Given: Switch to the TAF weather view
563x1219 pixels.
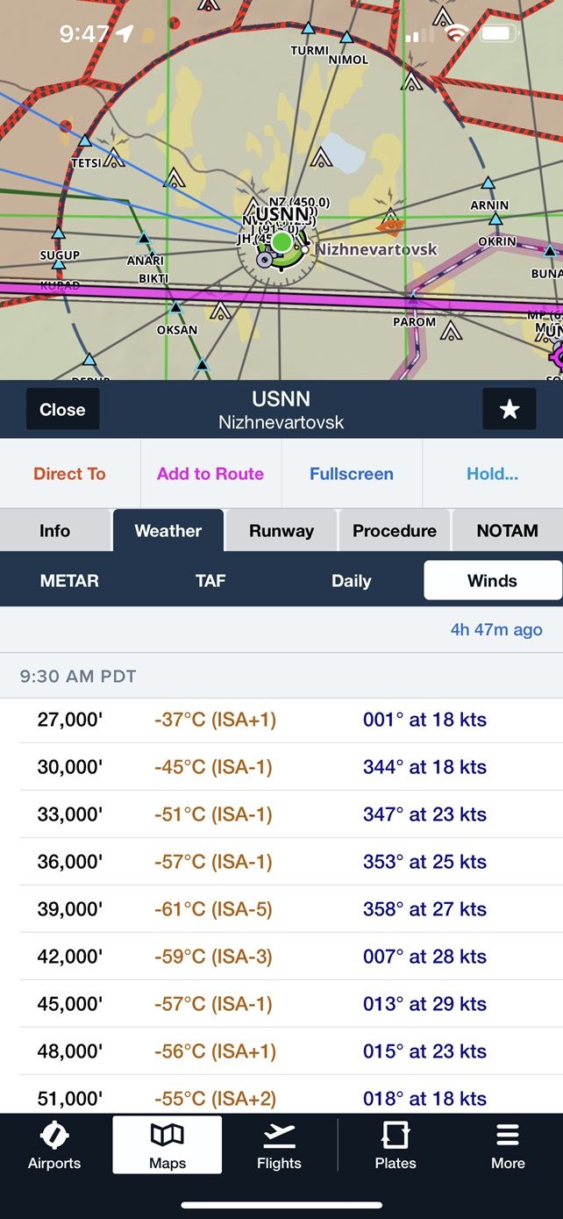Looking at the screenshot, I should [x=210, y=581].
